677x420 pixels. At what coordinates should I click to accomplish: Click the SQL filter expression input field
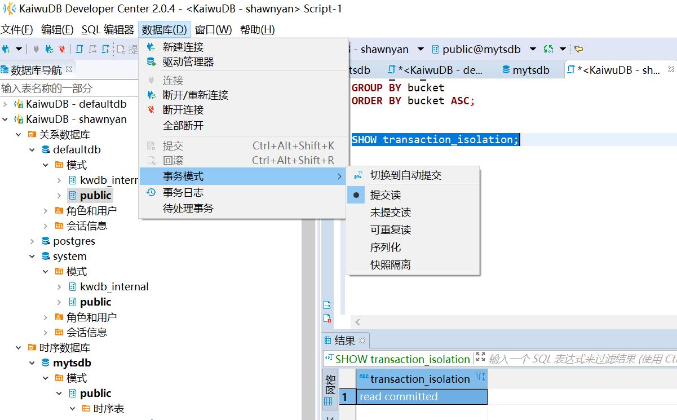[582, 359]
